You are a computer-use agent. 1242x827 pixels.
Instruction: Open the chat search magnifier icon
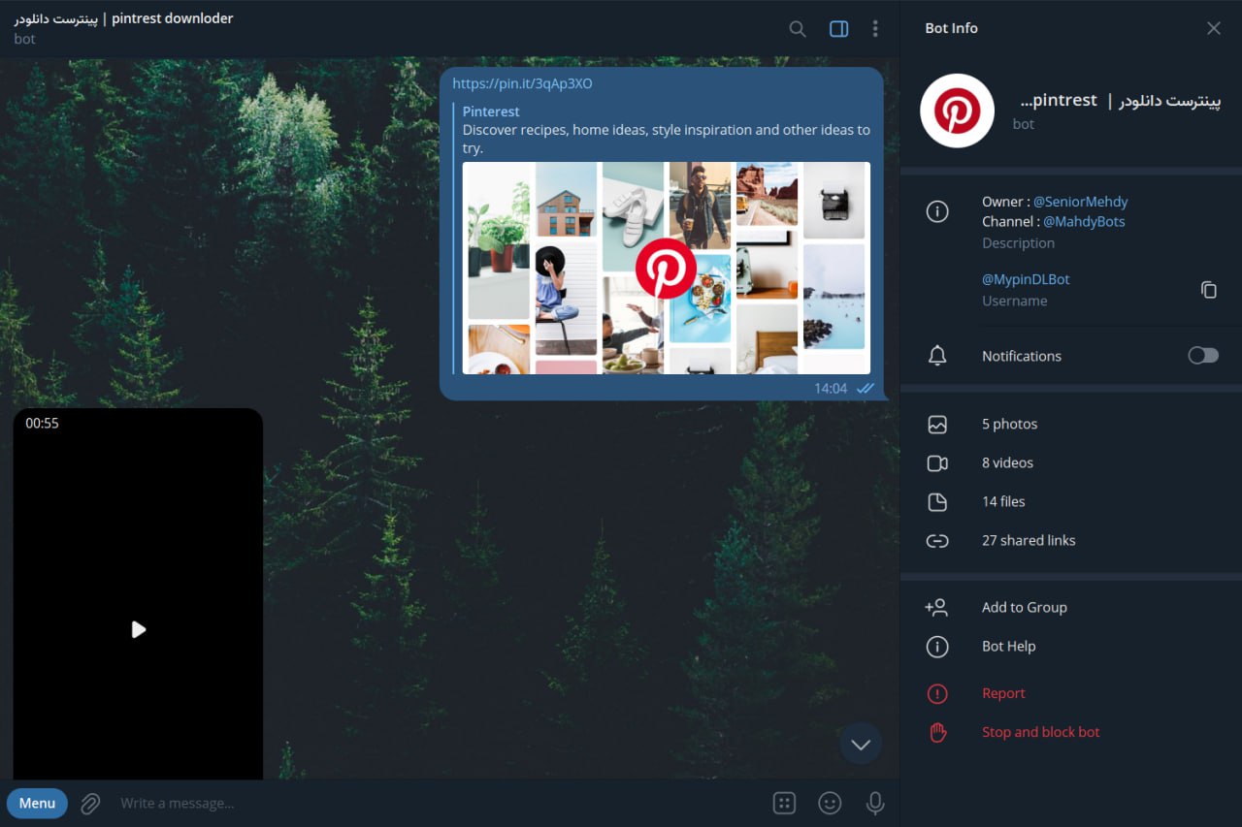coord(798,29)
